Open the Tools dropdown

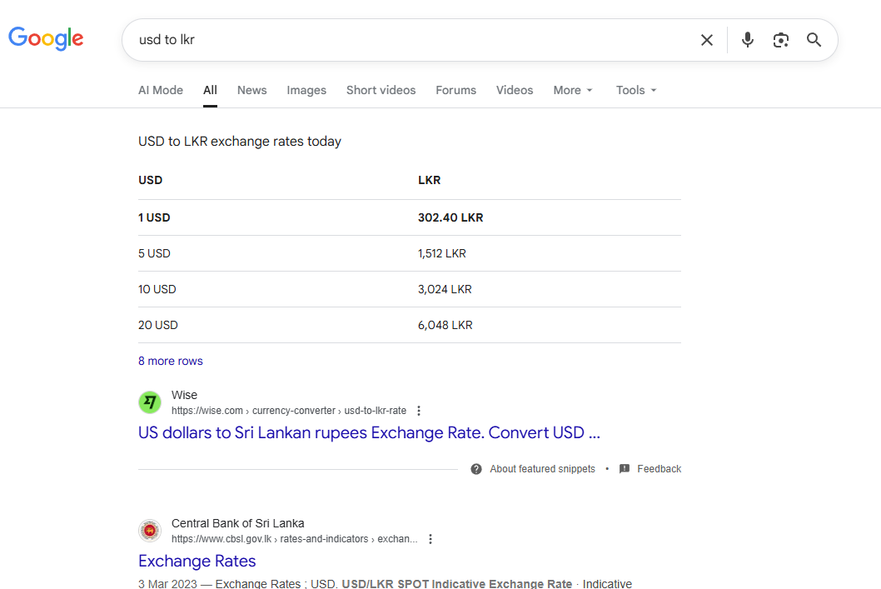pos(636,91)
